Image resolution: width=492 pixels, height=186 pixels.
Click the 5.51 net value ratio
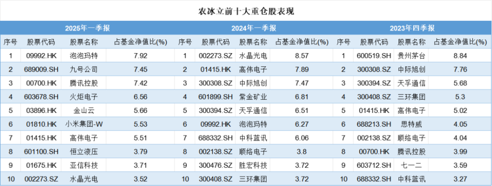pos(140,138)
